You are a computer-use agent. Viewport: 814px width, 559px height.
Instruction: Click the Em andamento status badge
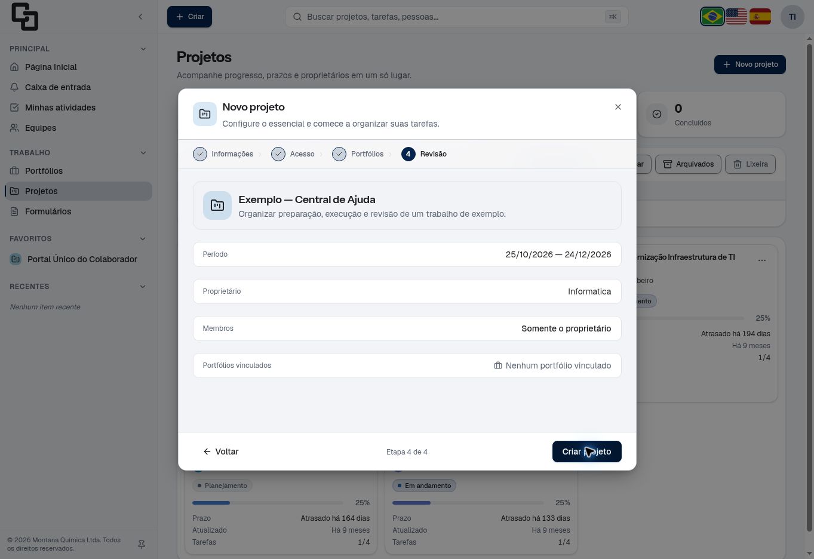[x=424, y=486]
